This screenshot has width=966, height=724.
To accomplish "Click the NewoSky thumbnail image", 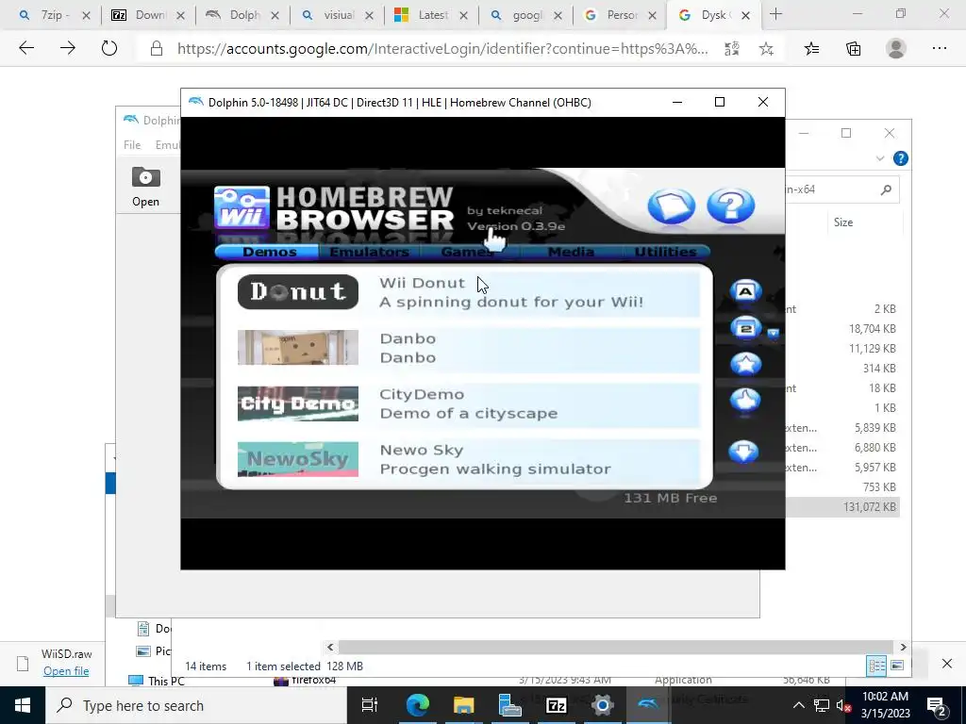I will point(297,459).
